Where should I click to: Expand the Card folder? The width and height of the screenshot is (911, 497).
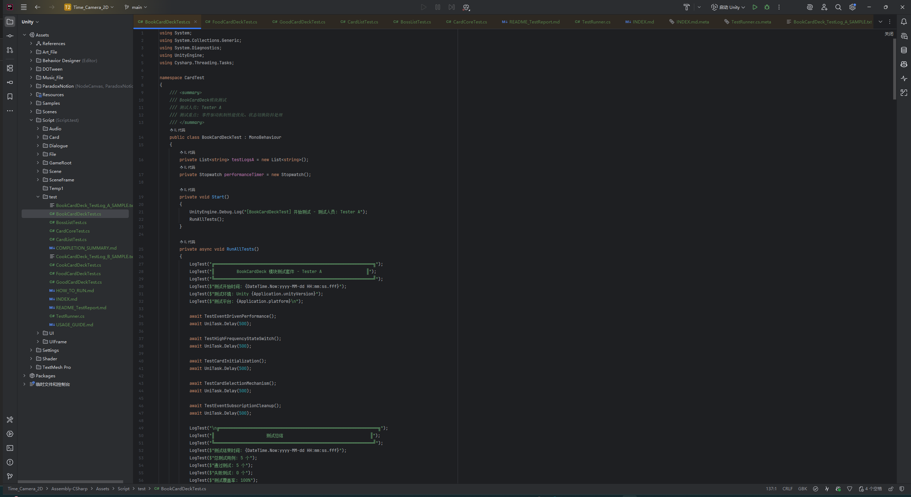coord(38,137)
